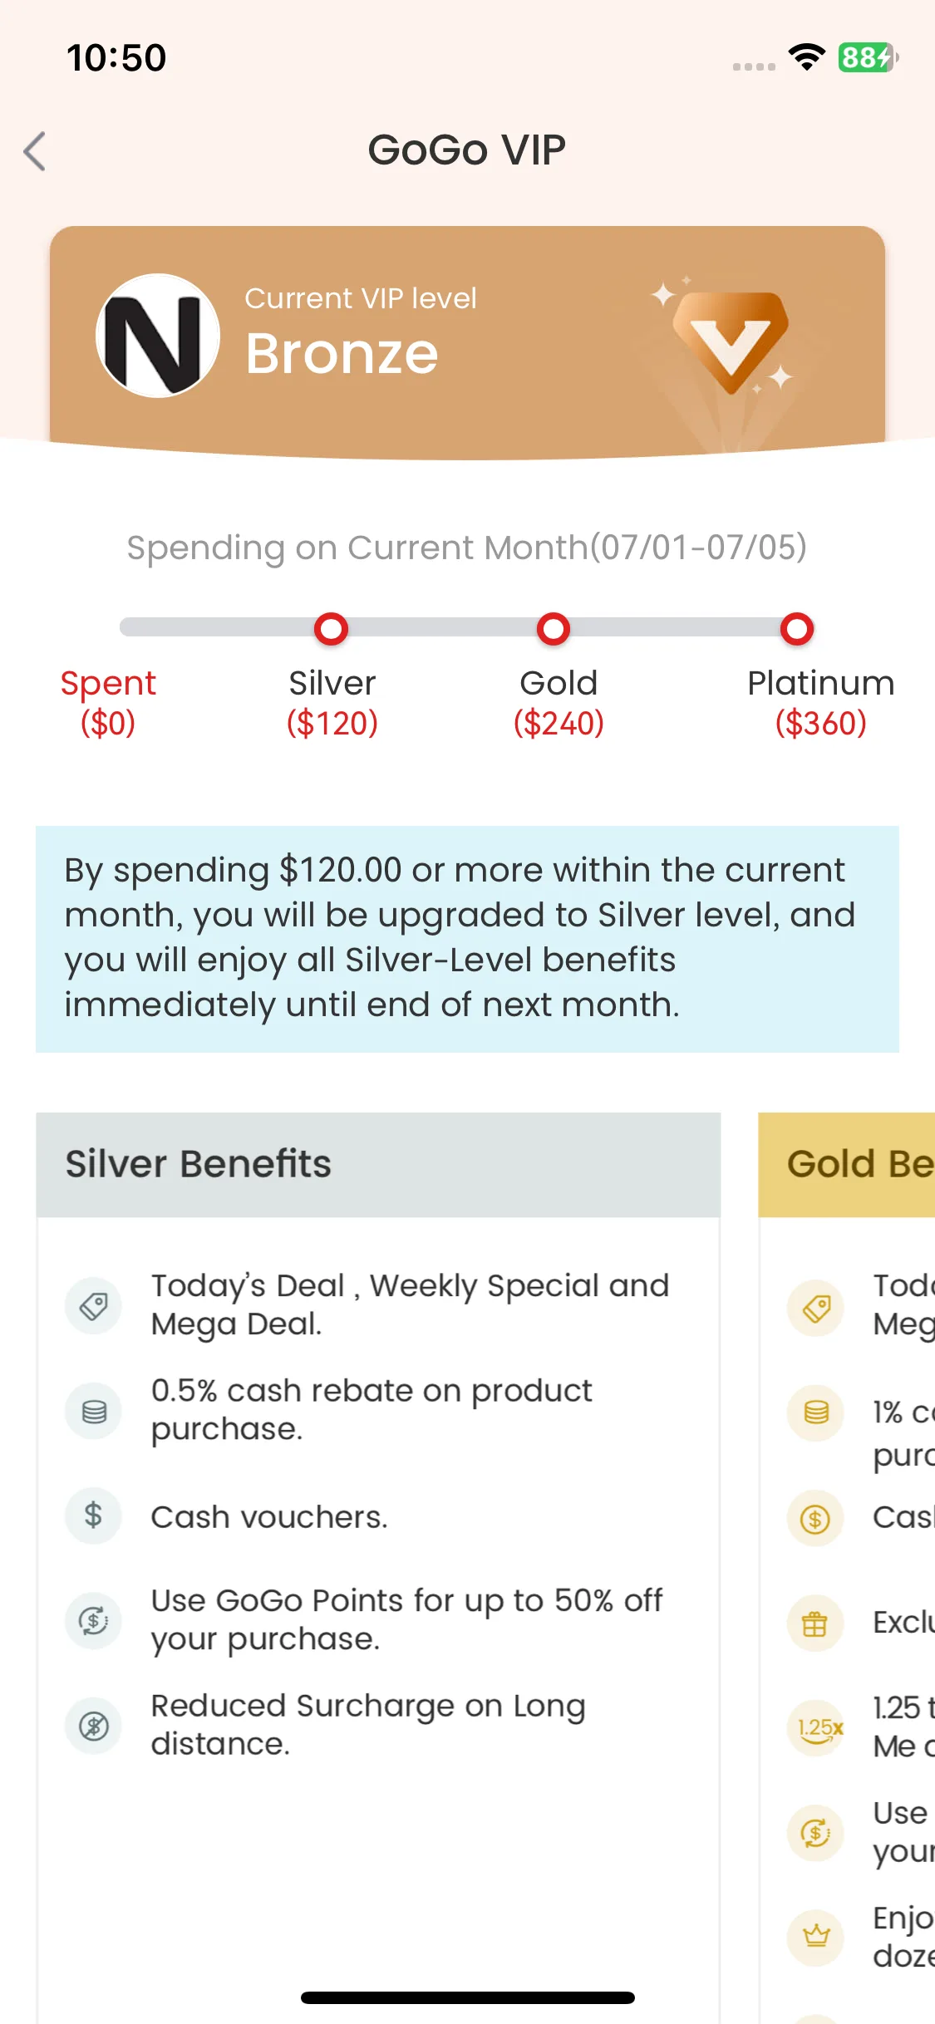Image resolution: width=935 pixels, height=2024 pixels.
Task: Switch to the Gold Benefits card
Action: coord(847,1165)
